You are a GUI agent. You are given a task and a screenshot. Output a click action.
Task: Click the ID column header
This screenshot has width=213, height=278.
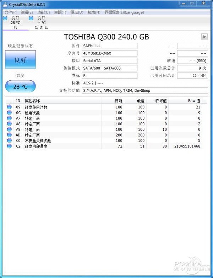click(x=18, y=101)
